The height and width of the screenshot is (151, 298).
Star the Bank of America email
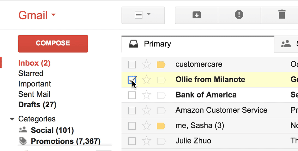tap(146, 95)
